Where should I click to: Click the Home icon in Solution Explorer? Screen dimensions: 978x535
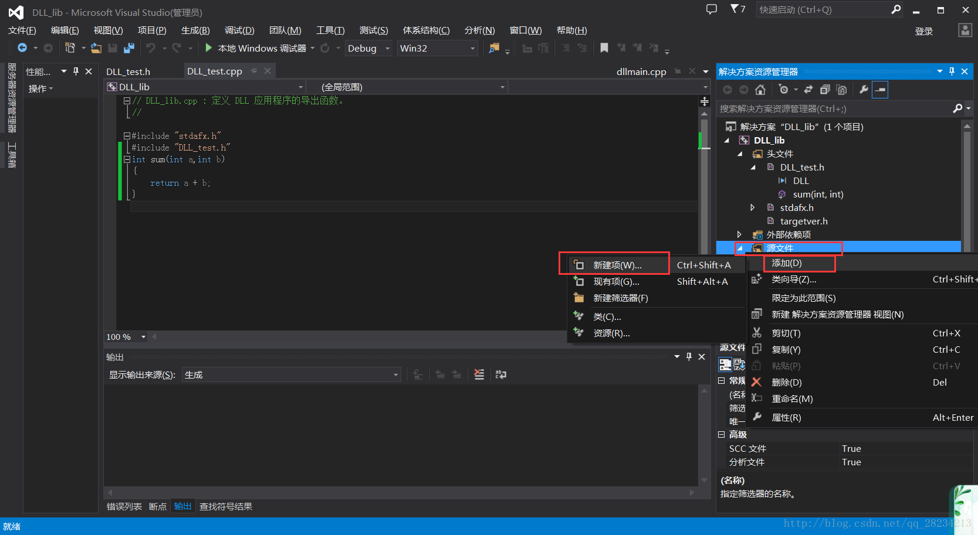tap(760, 90)
